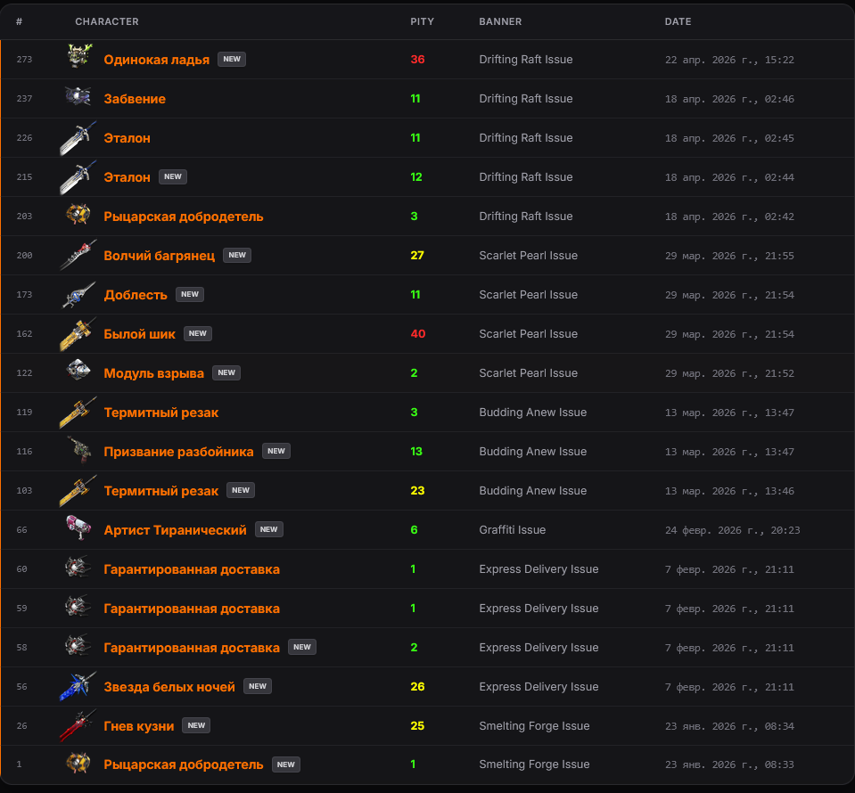Screen dimensions: 855x793
Task: Click the red pity value 40
Action: [417, 333]
